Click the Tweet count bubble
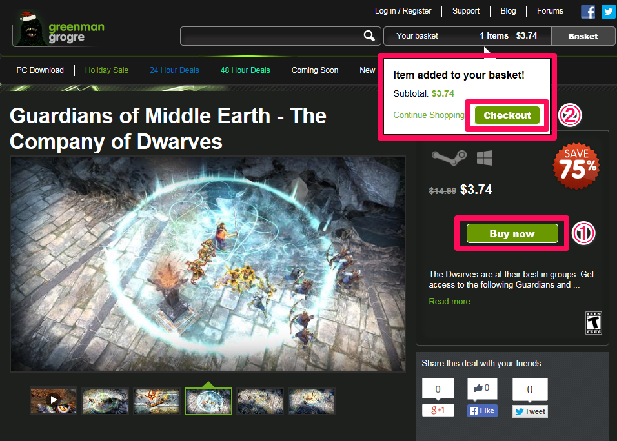 [x=530, y=389]
